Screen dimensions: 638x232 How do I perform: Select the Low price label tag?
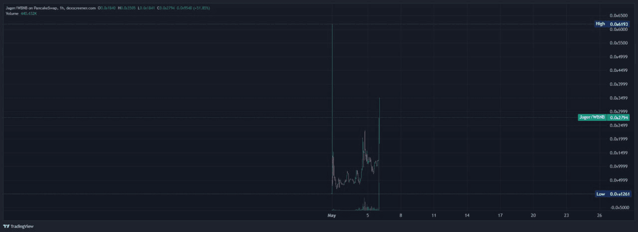(x=613, y=194)
